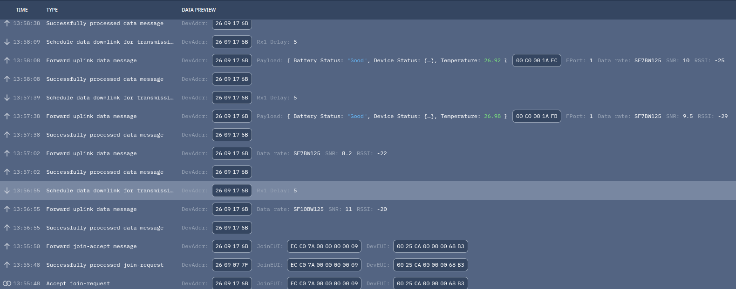Select the 13:57:02 Successfully processed arrow icon
Viewport: 736px width, 289px height.
pyautogui.click(x=7, y=172)
